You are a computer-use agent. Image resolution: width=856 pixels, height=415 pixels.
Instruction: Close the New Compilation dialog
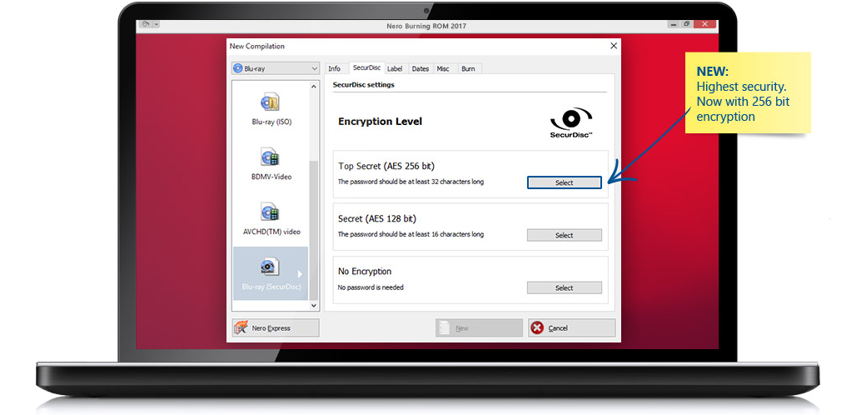(614, 46)
